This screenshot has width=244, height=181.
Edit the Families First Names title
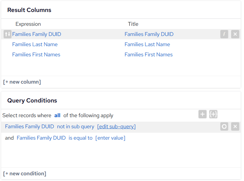coord(148,55)
